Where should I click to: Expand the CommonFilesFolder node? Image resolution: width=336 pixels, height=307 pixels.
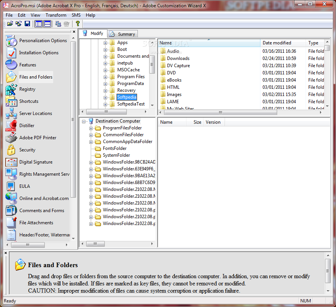click(91, 135)
